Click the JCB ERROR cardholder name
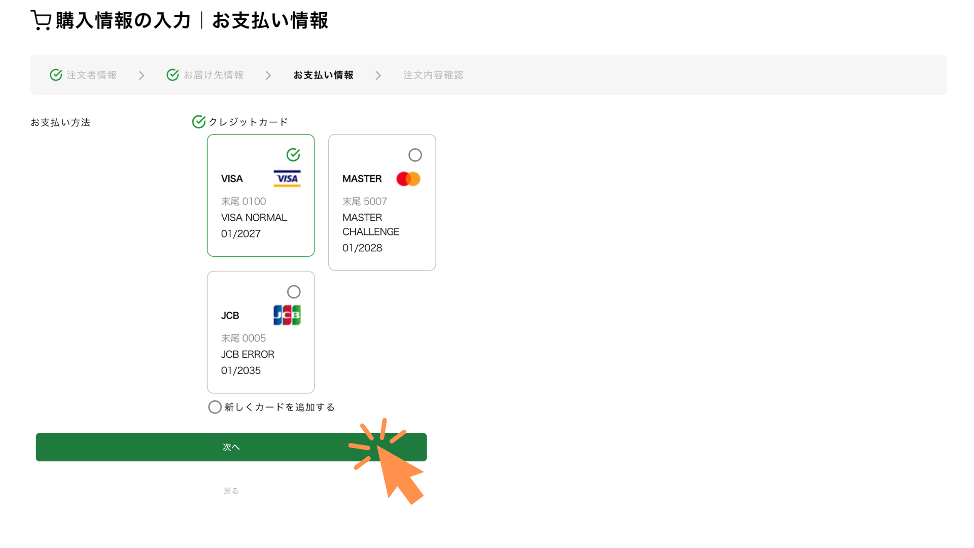Viewport: 974px width, 548px height. click(x=248, y=355)
